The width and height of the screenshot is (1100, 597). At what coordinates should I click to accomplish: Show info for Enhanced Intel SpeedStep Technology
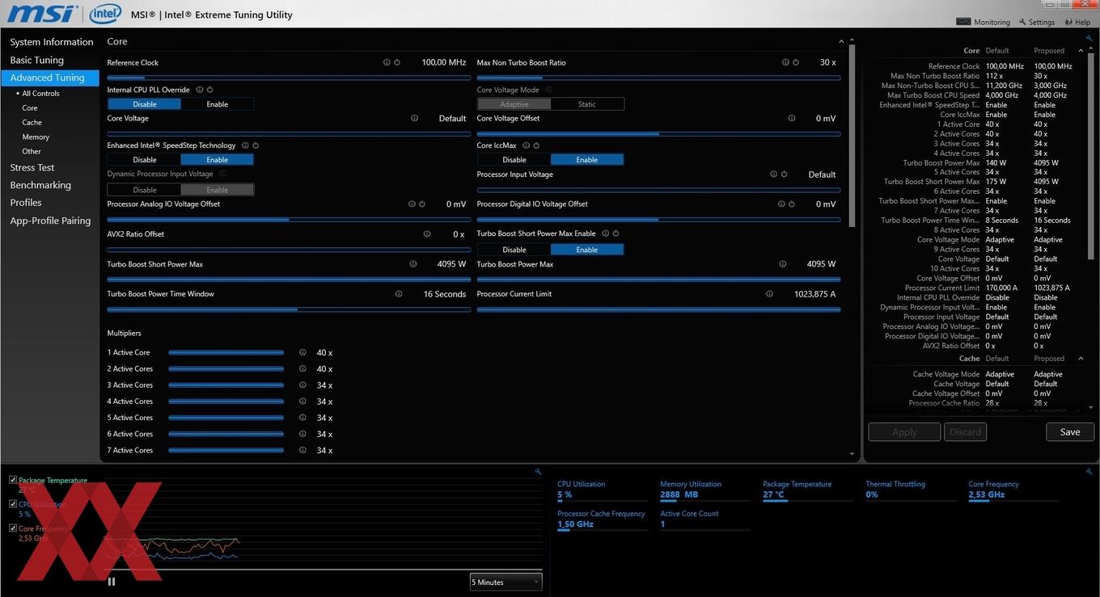tap(245, 145)
